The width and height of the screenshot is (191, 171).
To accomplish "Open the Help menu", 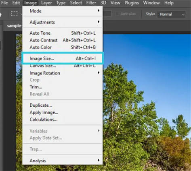I will (x=169, y=3).
